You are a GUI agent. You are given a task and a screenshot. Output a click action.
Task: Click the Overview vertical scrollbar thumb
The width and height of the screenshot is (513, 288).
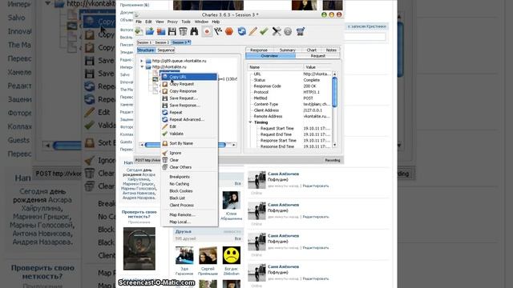pyautogui.click(x=334, y=92)
